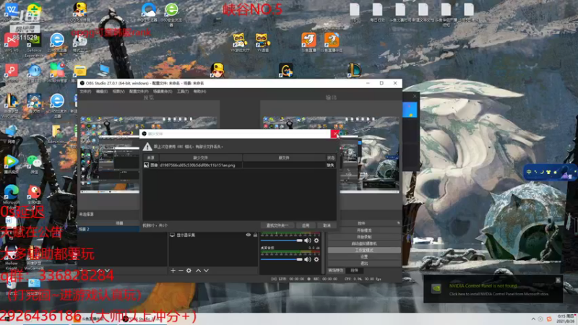Click 开始录制 to start recording
Screen dimensions: 578x325
364,237
